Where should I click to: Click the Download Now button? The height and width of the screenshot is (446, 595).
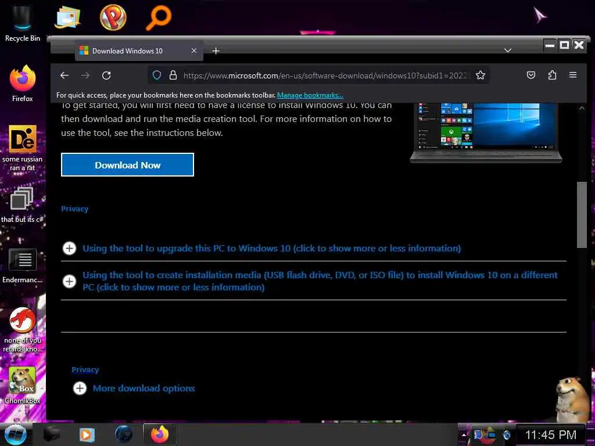click(127, 165)
